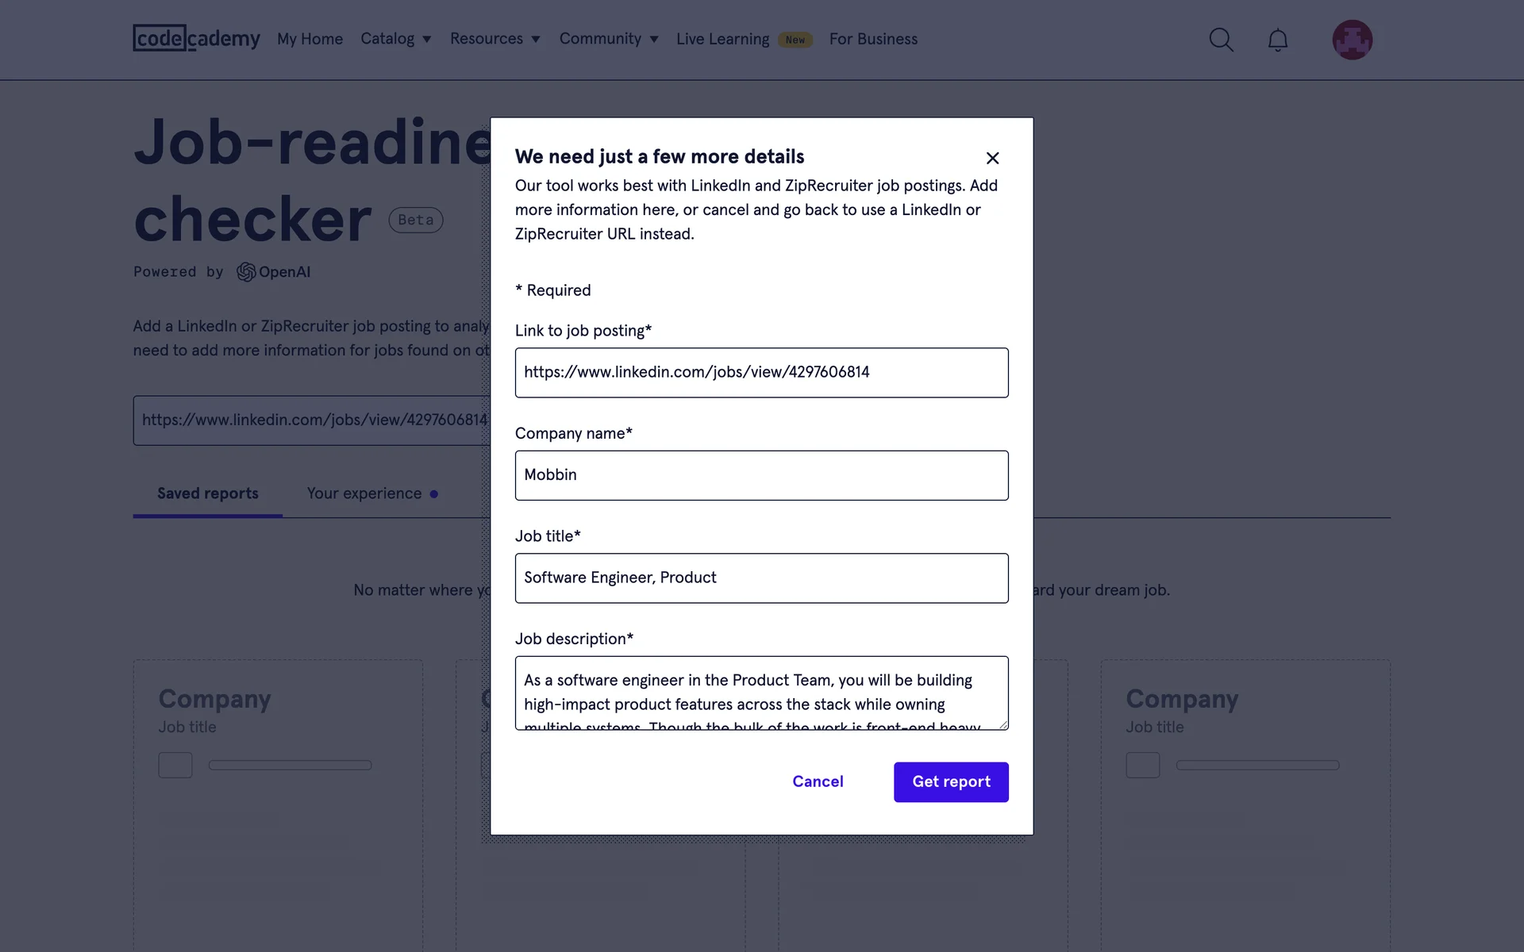The width and height of the screenshot is (1524, 952).
Task: Switch to the Saved reports tab
Action: (x=208, y=493)
